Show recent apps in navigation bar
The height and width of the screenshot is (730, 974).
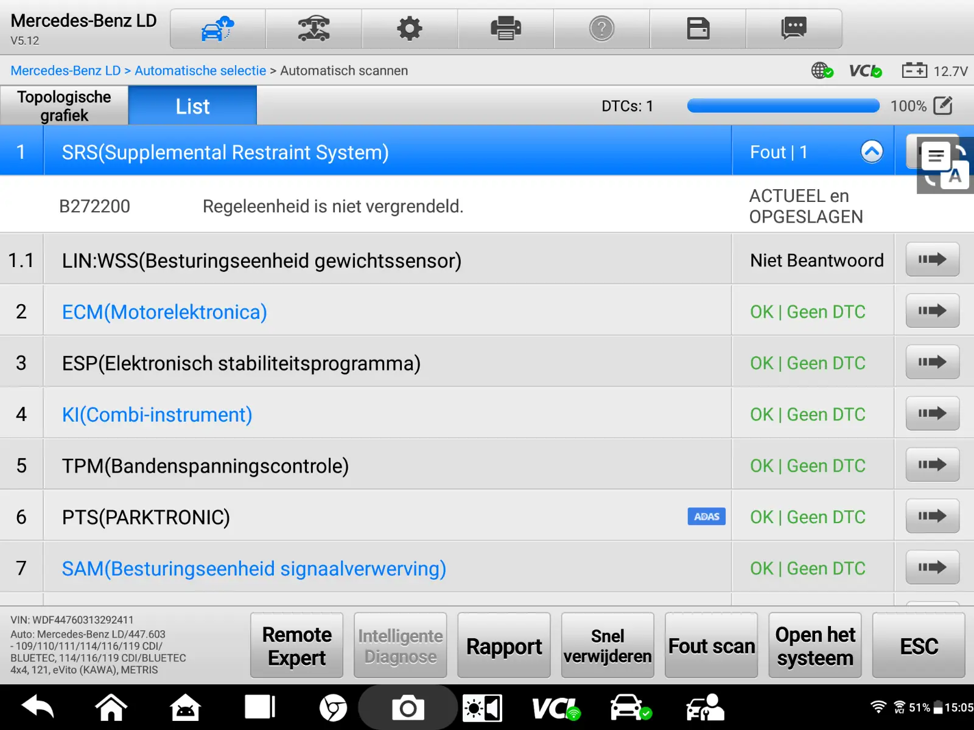tap(260, 707)
